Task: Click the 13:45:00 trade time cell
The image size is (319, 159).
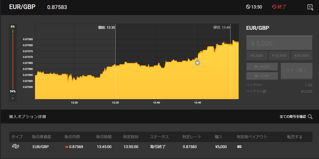Action: [104, 147]
